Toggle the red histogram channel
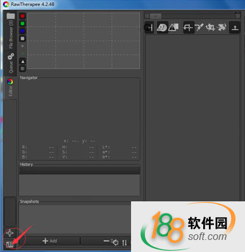Image resolution: width=245 pixels, height=252 pixels. pyautogui.click(x=22, y=16)
